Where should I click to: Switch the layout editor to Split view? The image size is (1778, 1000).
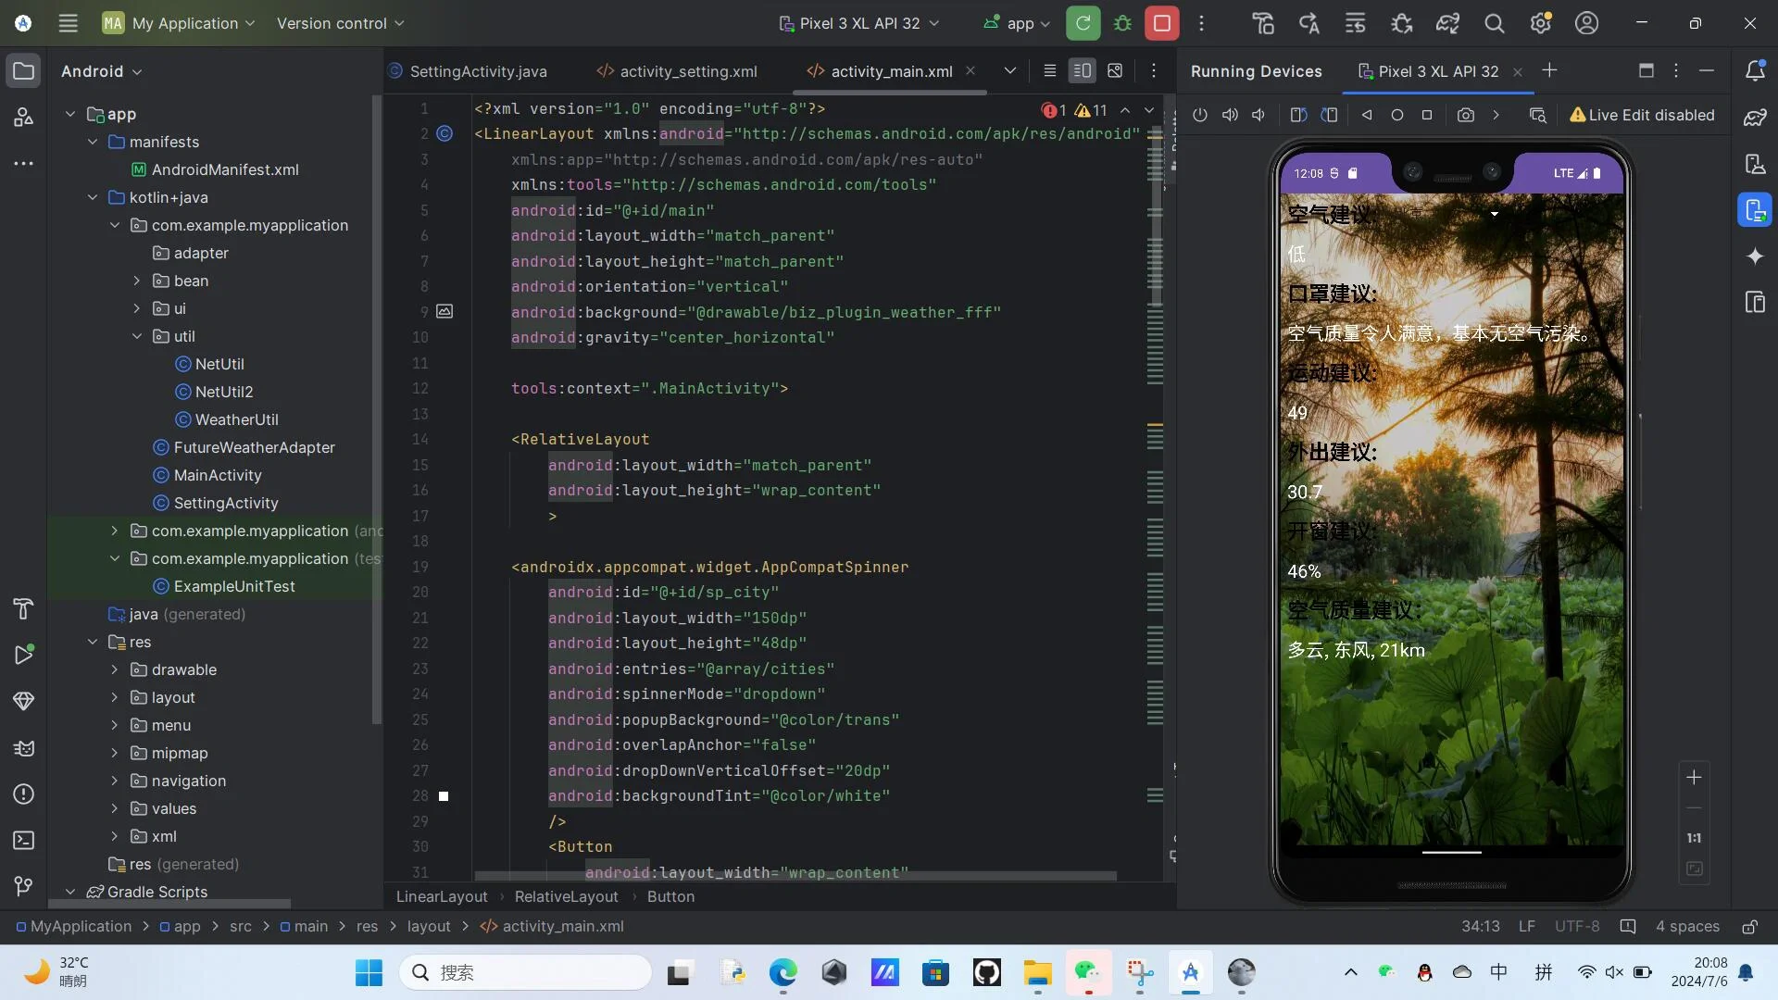pos(1082,70)
